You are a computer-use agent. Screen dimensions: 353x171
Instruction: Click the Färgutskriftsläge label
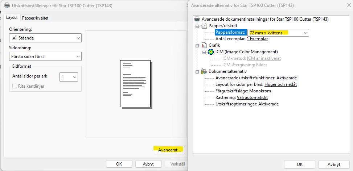coord(232,91)
